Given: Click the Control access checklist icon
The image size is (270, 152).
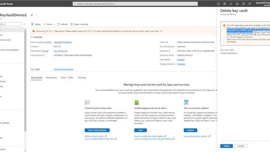Looking at the screenshot, I should tap(87, 102).
